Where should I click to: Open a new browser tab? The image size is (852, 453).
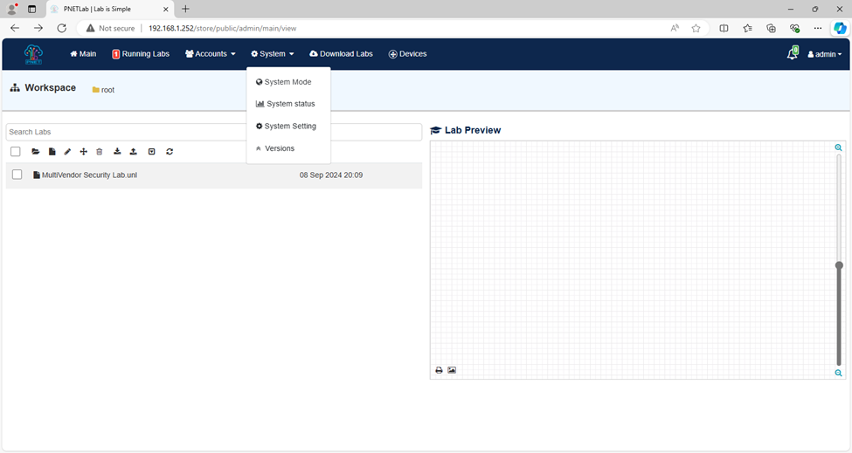click(x=185, y=9)
